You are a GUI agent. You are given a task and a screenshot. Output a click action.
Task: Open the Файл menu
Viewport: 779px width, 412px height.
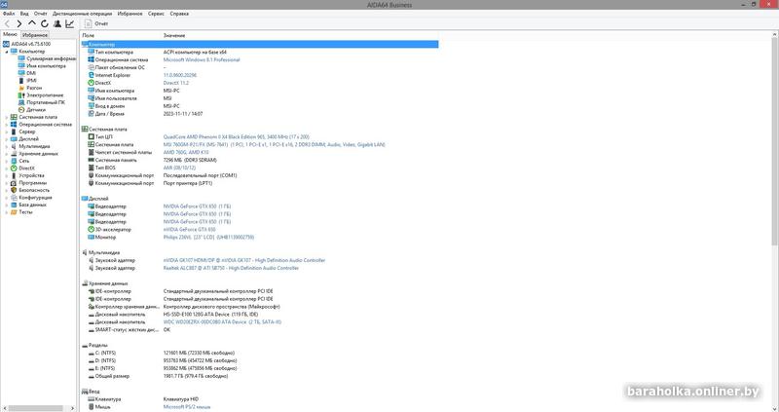[x=9, y=14]
